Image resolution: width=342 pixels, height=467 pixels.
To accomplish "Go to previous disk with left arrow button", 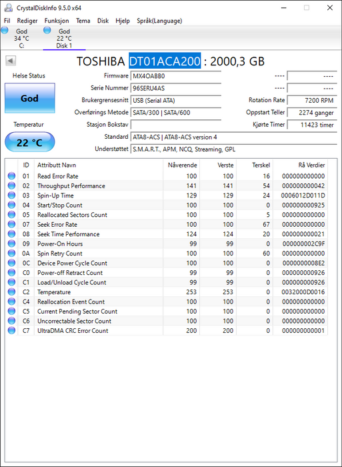I will 11,61.
